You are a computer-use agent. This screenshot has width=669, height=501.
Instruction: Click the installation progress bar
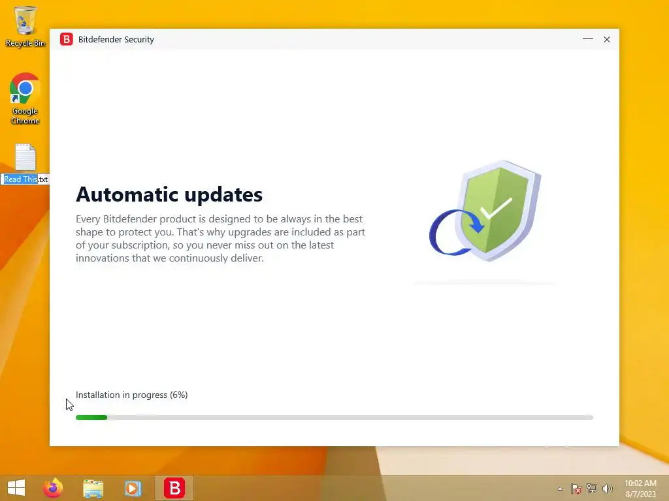coord(334,417)
